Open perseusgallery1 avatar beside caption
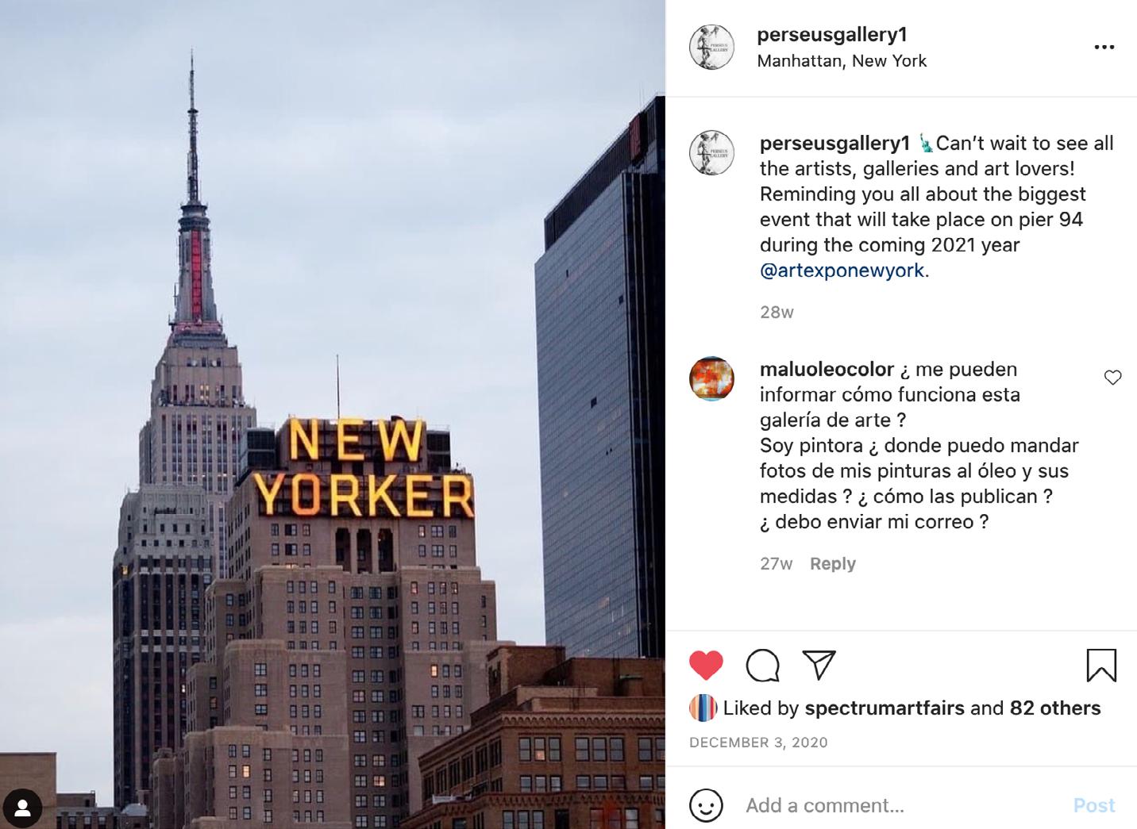The height and width of the screenshot is (829, 1137). coord(711,152)
